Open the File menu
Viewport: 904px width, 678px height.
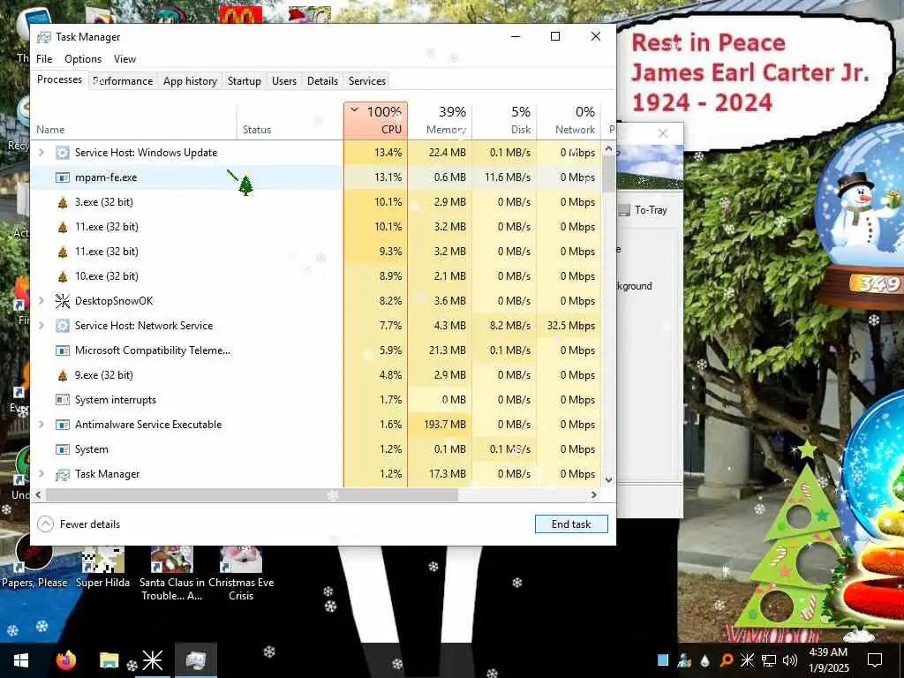point(44,59)
